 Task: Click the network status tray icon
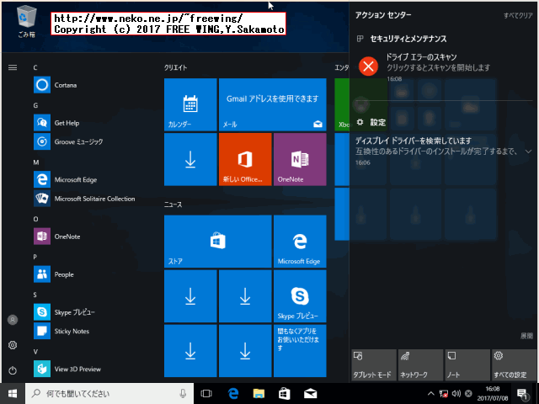click(444, 393)
